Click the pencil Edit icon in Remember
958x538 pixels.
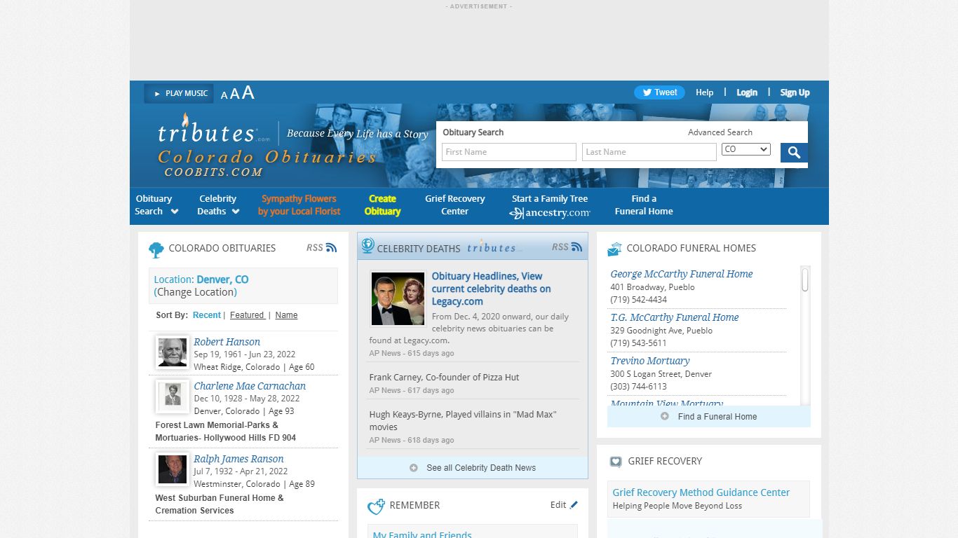pyautogui.click(x=574, y=504)
